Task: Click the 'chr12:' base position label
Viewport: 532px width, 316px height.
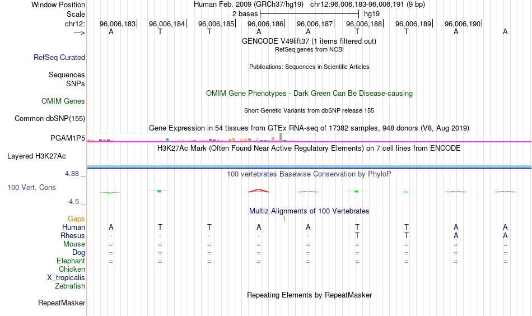Action: tap(75, 24)
